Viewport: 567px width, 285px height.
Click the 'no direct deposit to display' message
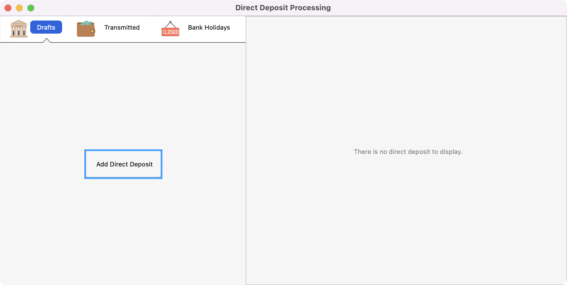click(x=408, y=152)
